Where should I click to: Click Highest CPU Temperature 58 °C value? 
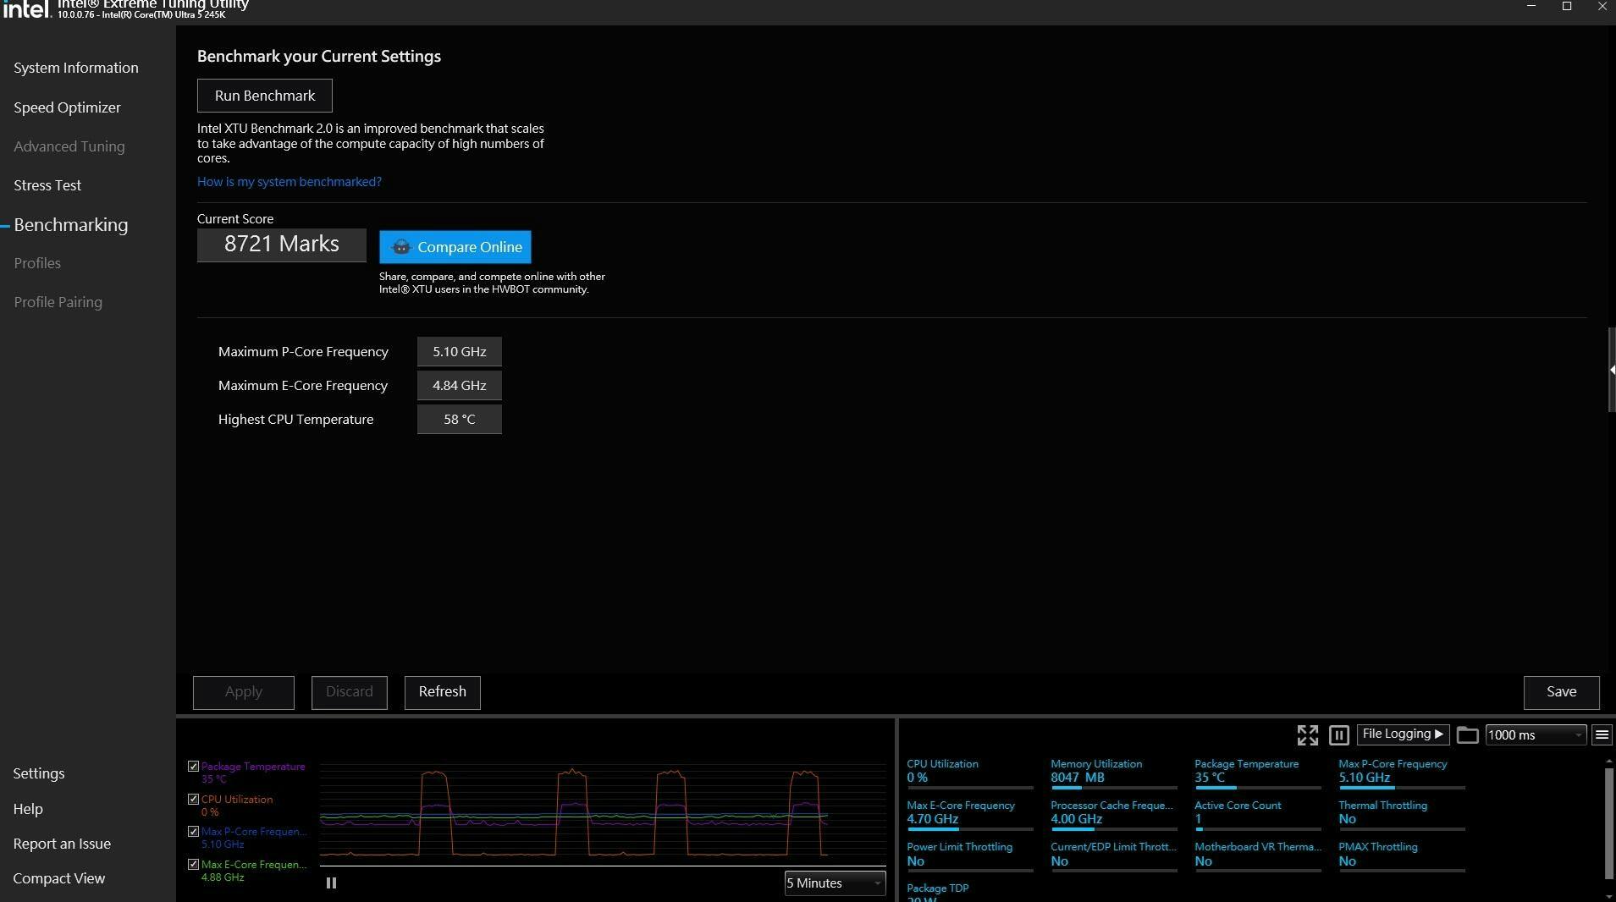(x=460, y=420)
